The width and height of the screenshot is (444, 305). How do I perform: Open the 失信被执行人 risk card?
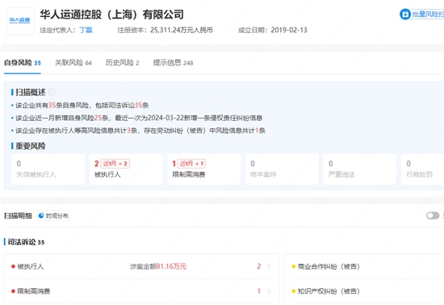pos(48,169)
